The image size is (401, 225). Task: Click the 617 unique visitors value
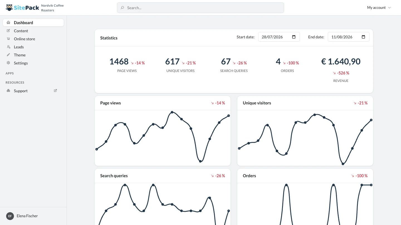172,62
